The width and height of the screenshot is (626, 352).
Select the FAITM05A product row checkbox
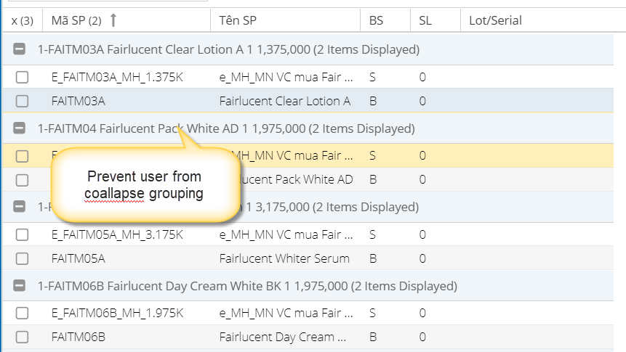pyautogui.click(x=22, y=258)
